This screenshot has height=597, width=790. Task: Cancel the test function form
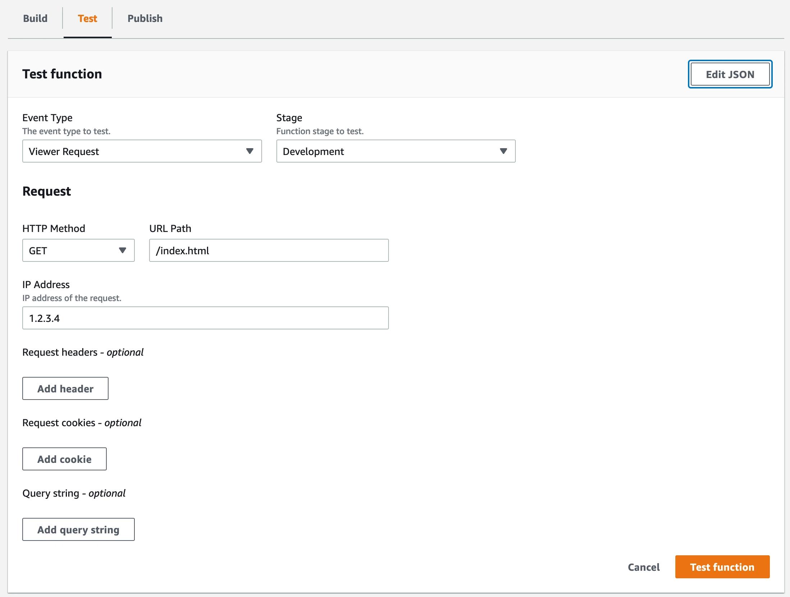643,567
